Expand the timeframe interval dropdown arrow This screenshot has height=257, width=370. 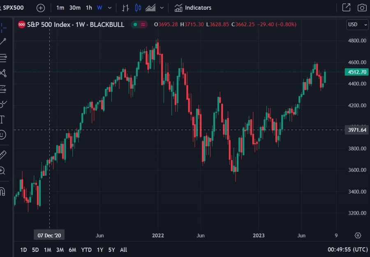point(110,8)
